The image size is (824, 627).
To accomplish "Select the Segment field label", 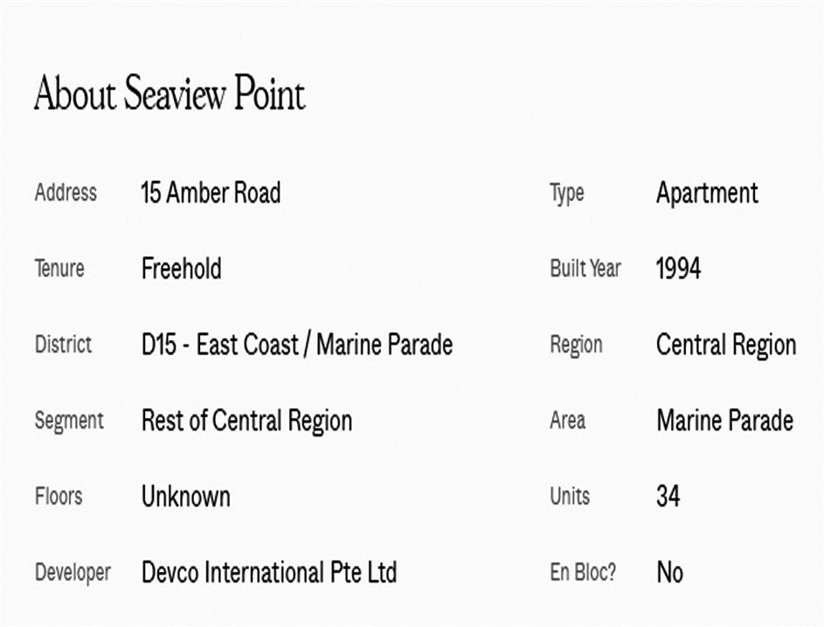I will pos(69,421).
